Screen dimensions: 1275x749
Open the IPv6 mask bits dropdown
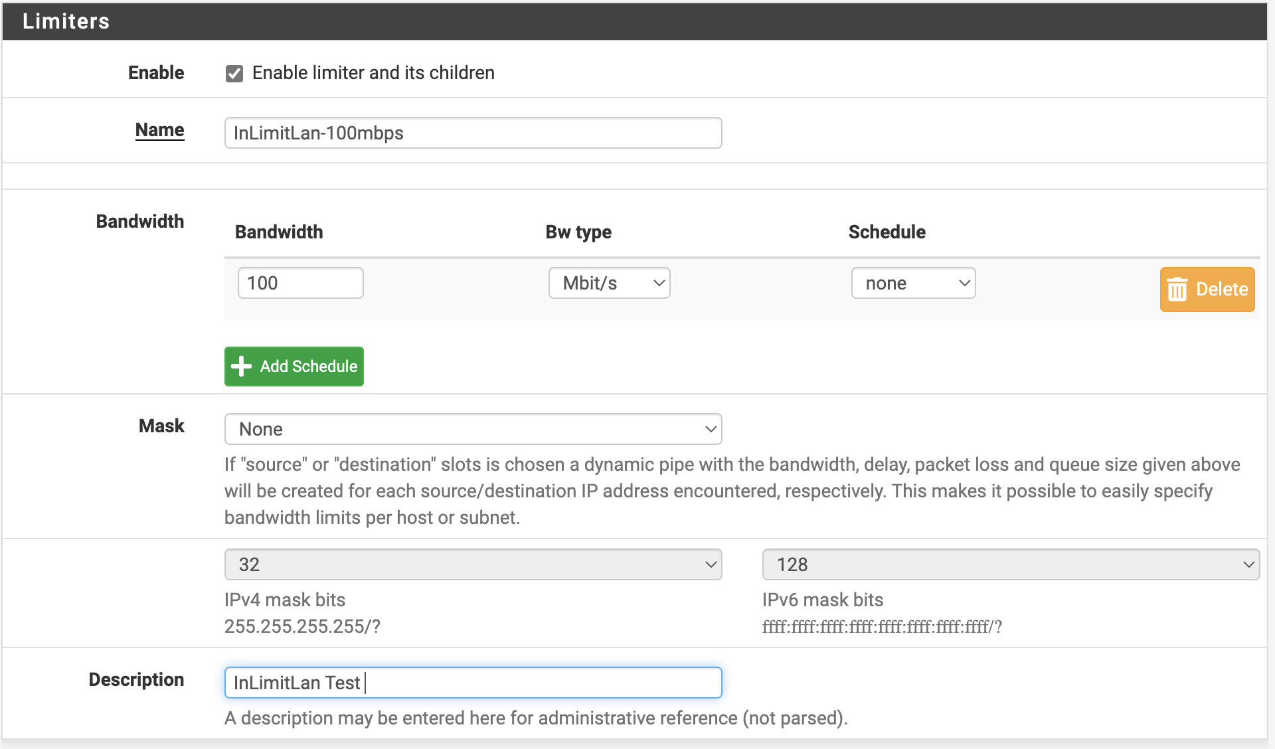pos(1011,564)
